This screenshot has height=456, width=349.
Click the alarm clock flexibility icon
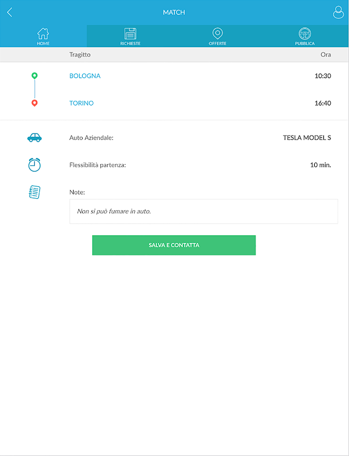click(34, 165)
